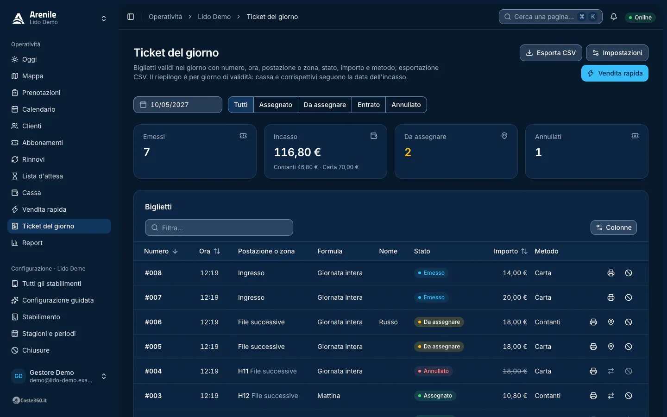Start a Vendita rapida sale button
This screenshot has width=667, height=417.
click(615, 73)
